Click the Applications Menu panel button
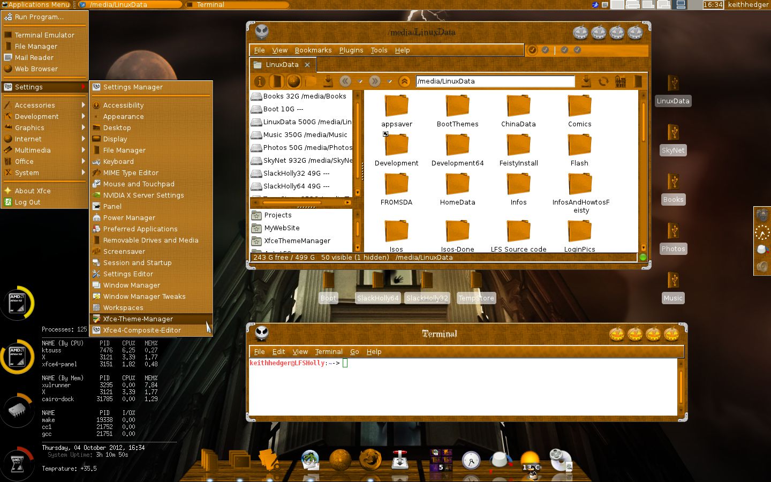 coord(36,4)
